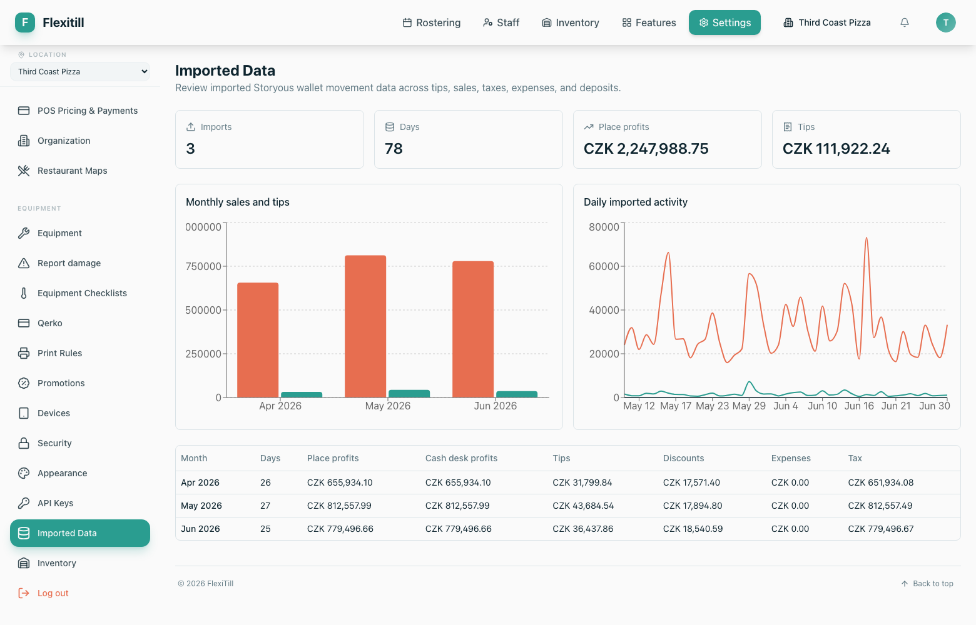Click the orange Jun 2026 sales bar
The height and width of the screenshot is (625, 976).
pos(473,329)
